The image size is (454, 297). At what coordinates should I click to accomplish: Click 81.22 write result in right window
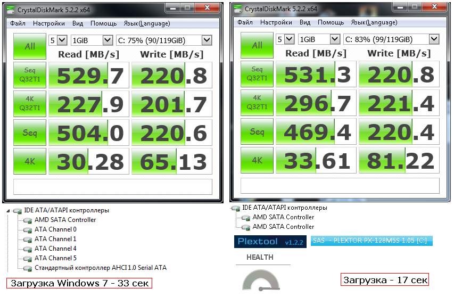pos(399,160)
